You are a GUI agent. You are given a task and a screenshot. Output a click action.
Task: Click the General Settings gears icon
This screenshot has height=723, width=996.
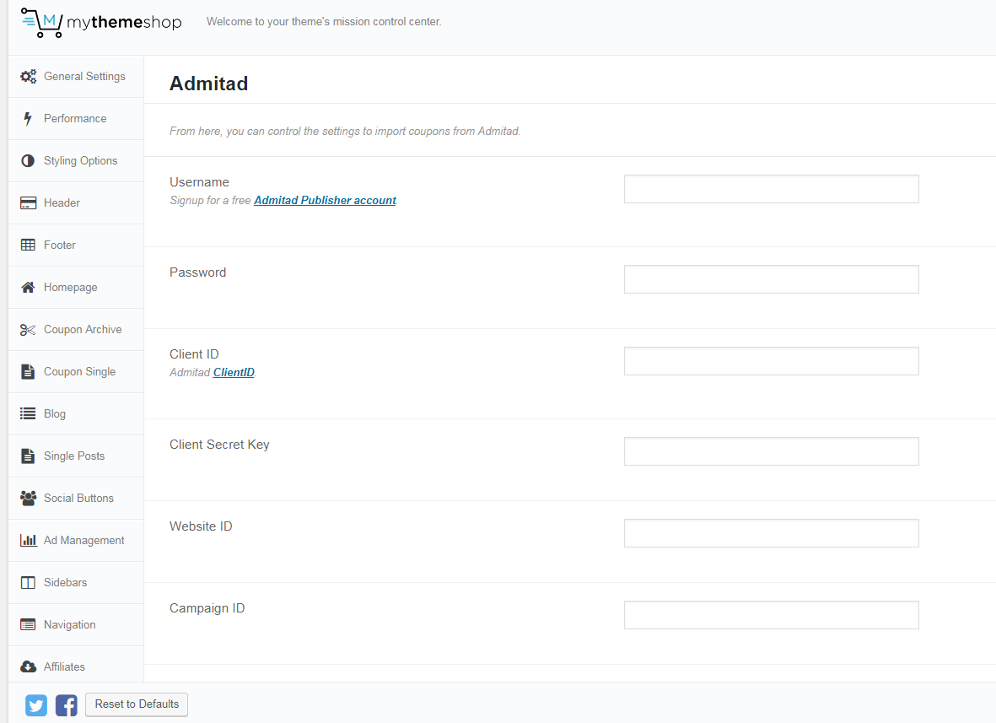[28, 77]
